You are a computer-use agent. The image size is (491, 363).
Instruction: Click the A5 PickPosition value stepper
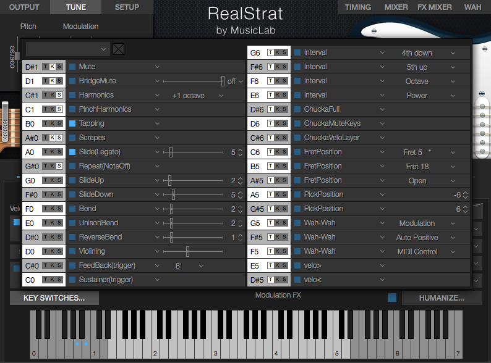point(465,195)
